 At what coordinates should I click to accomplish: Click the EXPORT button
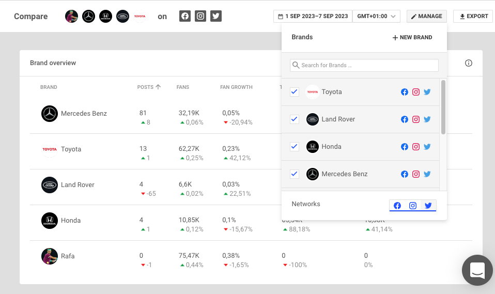473,16
